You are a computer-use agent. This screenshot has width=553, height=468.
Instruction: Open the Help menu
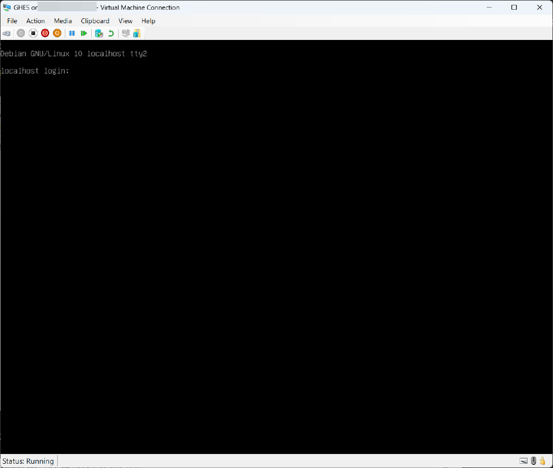pos(148,21)
